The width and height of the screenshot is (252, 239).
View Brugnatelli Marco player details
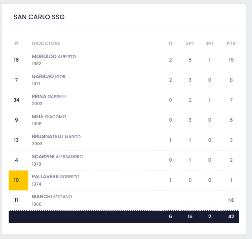click(x=56, y=137)
